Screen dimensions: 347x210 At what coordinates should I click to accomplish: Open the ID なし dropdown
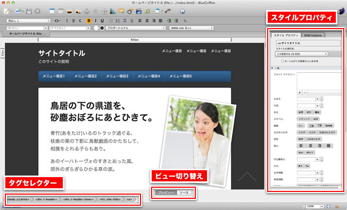[27, 28]
